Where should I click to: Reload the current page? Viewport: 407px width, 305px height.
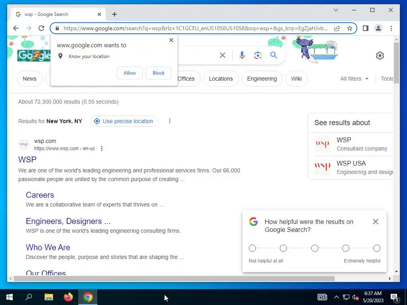coord(41,28)
